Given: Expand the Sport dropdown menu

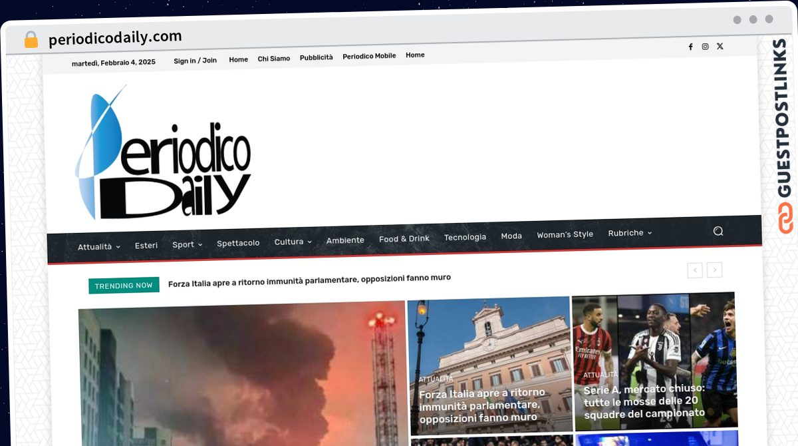Looking at the screenshot, I should click(187, 244).
